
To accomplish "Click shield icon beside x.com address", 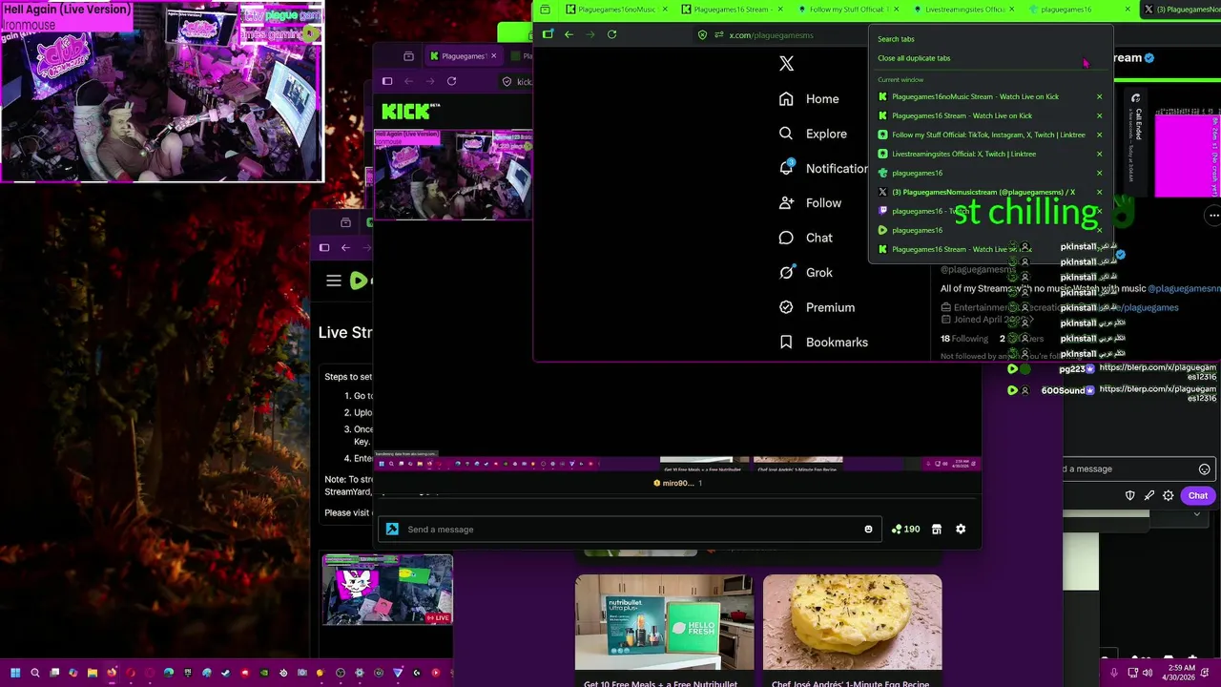I will coord(703,35).
